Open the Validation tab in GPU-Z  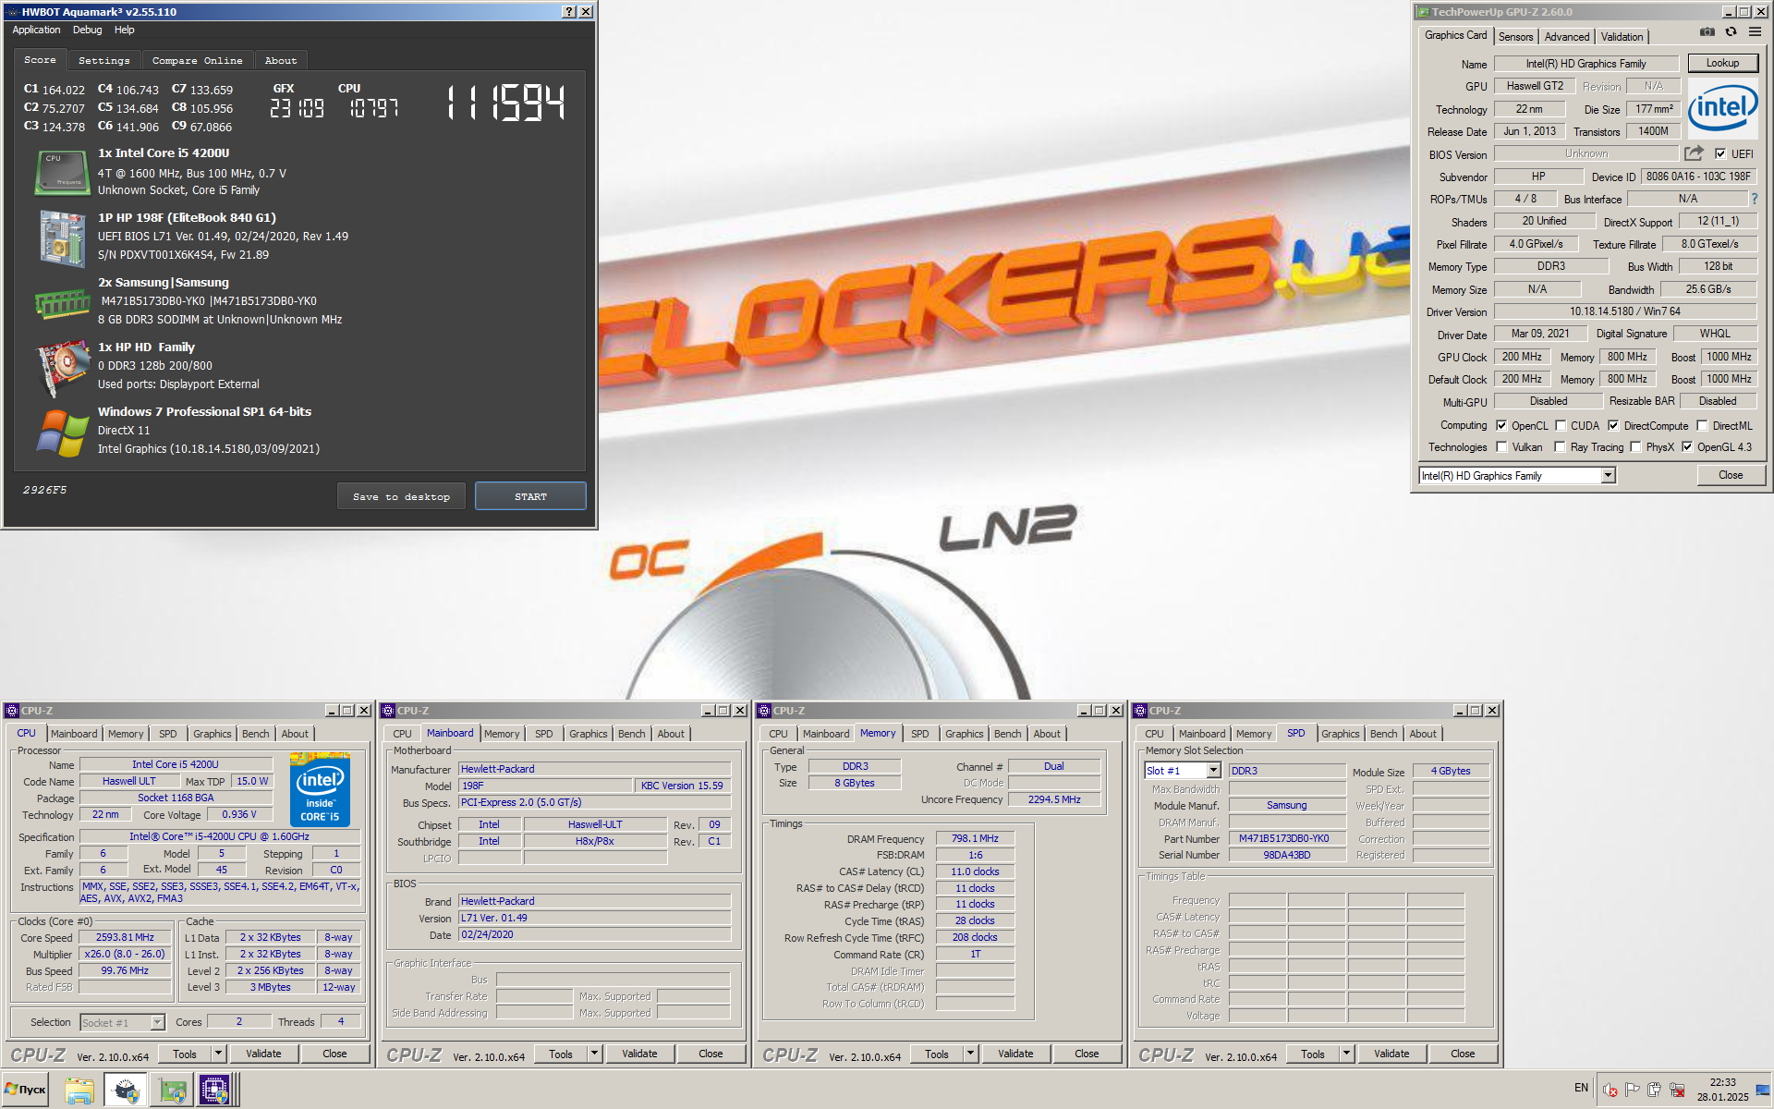(x=1622, y=37)
